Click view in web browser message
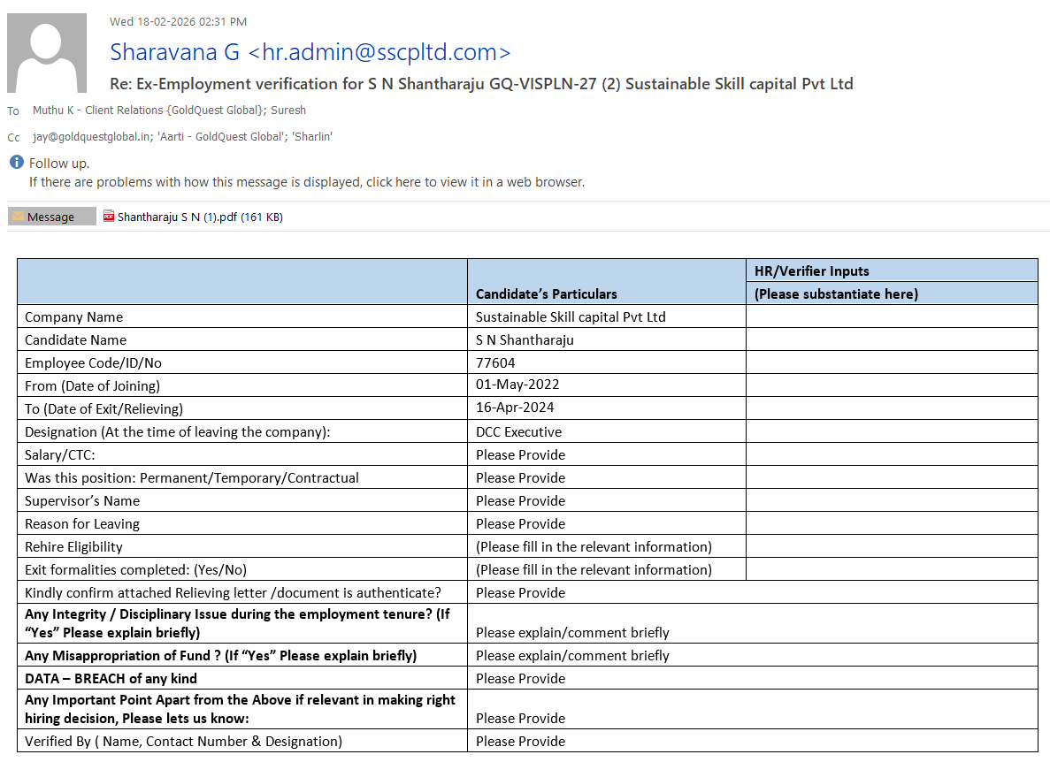Image resolution: width=1050 pixels, height=762 pixels. [307, 182]
